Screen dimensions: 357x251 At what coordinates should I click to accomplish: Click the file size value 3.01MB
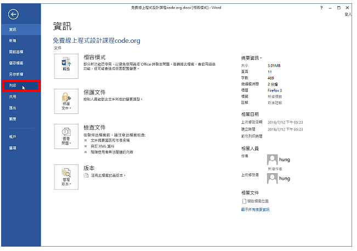274,66
